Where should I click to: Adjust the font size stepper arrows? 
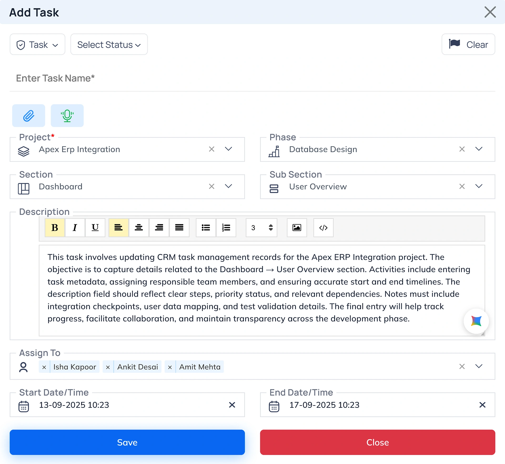tap(271, 227)
